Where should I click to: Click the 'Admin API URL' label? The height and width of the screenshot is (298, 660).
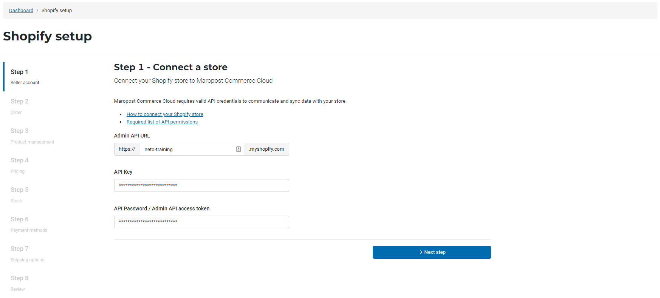tap(132, 136)
